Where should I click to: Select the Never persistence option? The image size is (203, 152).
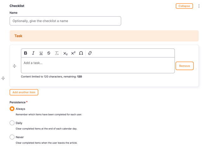pyautogui.click(x=12, y=137)
